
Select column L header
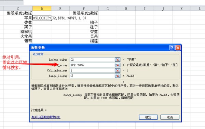tap(198, 9)
